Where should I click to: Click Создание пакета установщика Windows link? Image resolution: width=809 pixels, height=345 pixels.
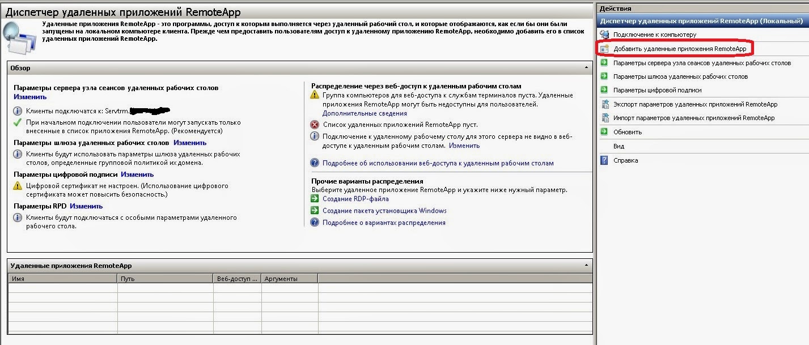[384, 211]
